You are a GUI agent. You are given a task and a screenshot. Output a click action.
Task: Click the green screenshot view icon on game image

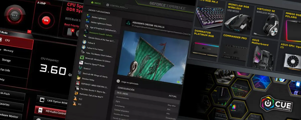[x=179, y=82]
